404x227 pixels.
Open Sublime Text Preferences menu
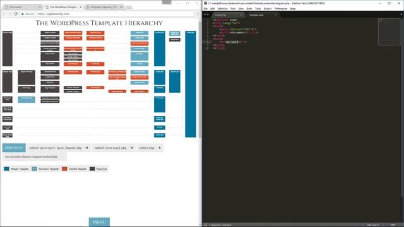(x=281, y=9)
